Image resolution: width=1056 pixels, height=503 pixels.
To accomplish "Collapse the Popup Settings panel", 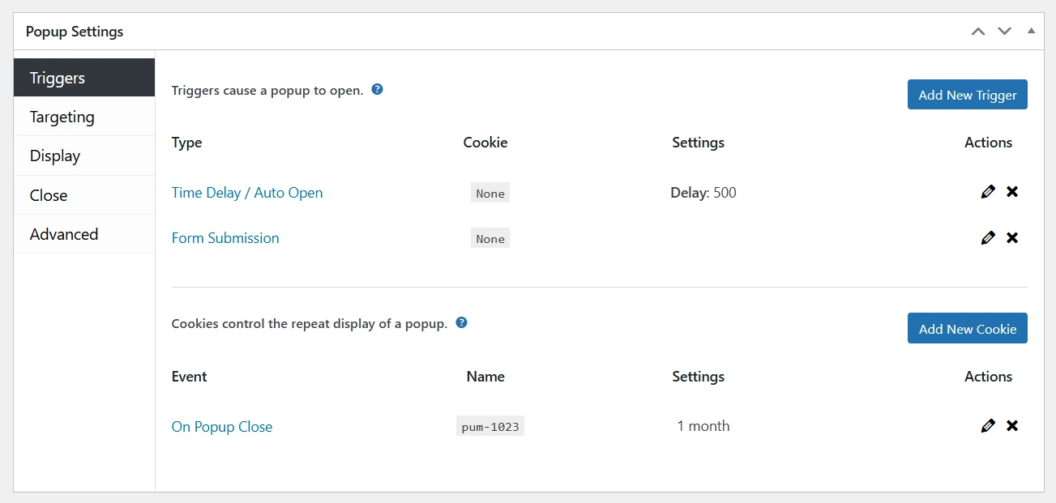I will 1031,31.
